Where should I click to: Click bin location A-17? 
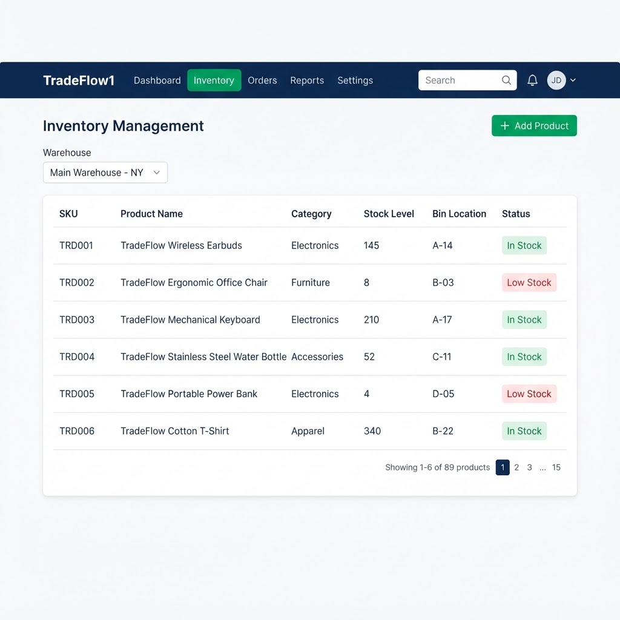442,320
